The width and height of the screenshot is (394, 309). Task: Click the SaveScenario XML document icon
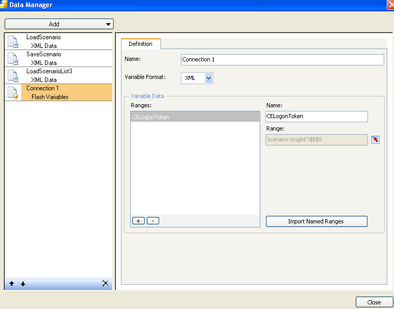(x=13, y=58)
